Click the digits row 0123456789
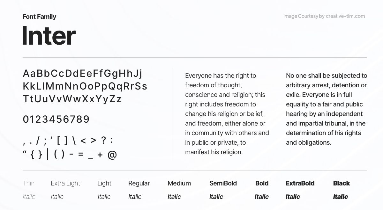This screenshot has height=210, width=383. tap(56, 119)
